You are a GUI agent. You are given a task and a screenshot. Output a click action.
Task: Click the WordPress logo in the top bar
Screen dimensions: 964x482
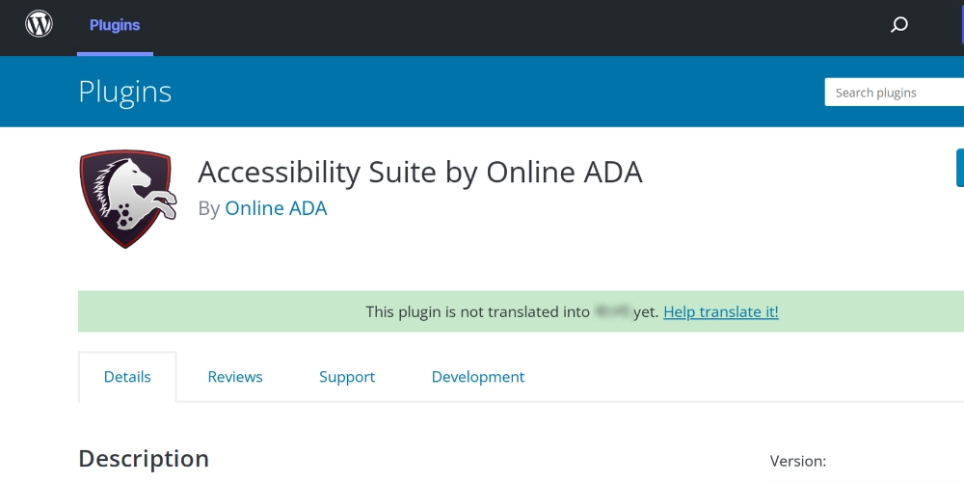tap(39, 25)
